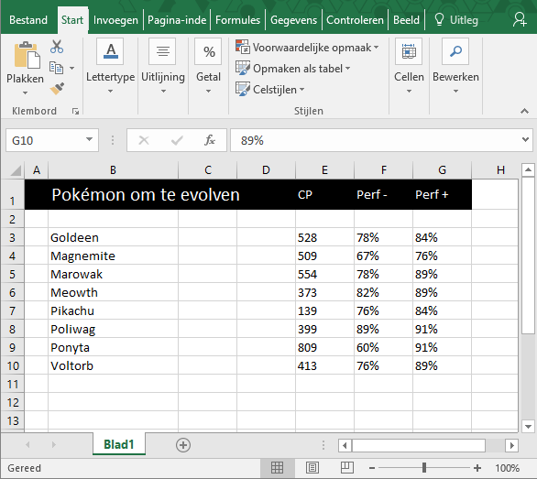The height and width of the screenshot is (479, 537).
Task: Select the Blad1 sheet tab
Action: point(119,444)
